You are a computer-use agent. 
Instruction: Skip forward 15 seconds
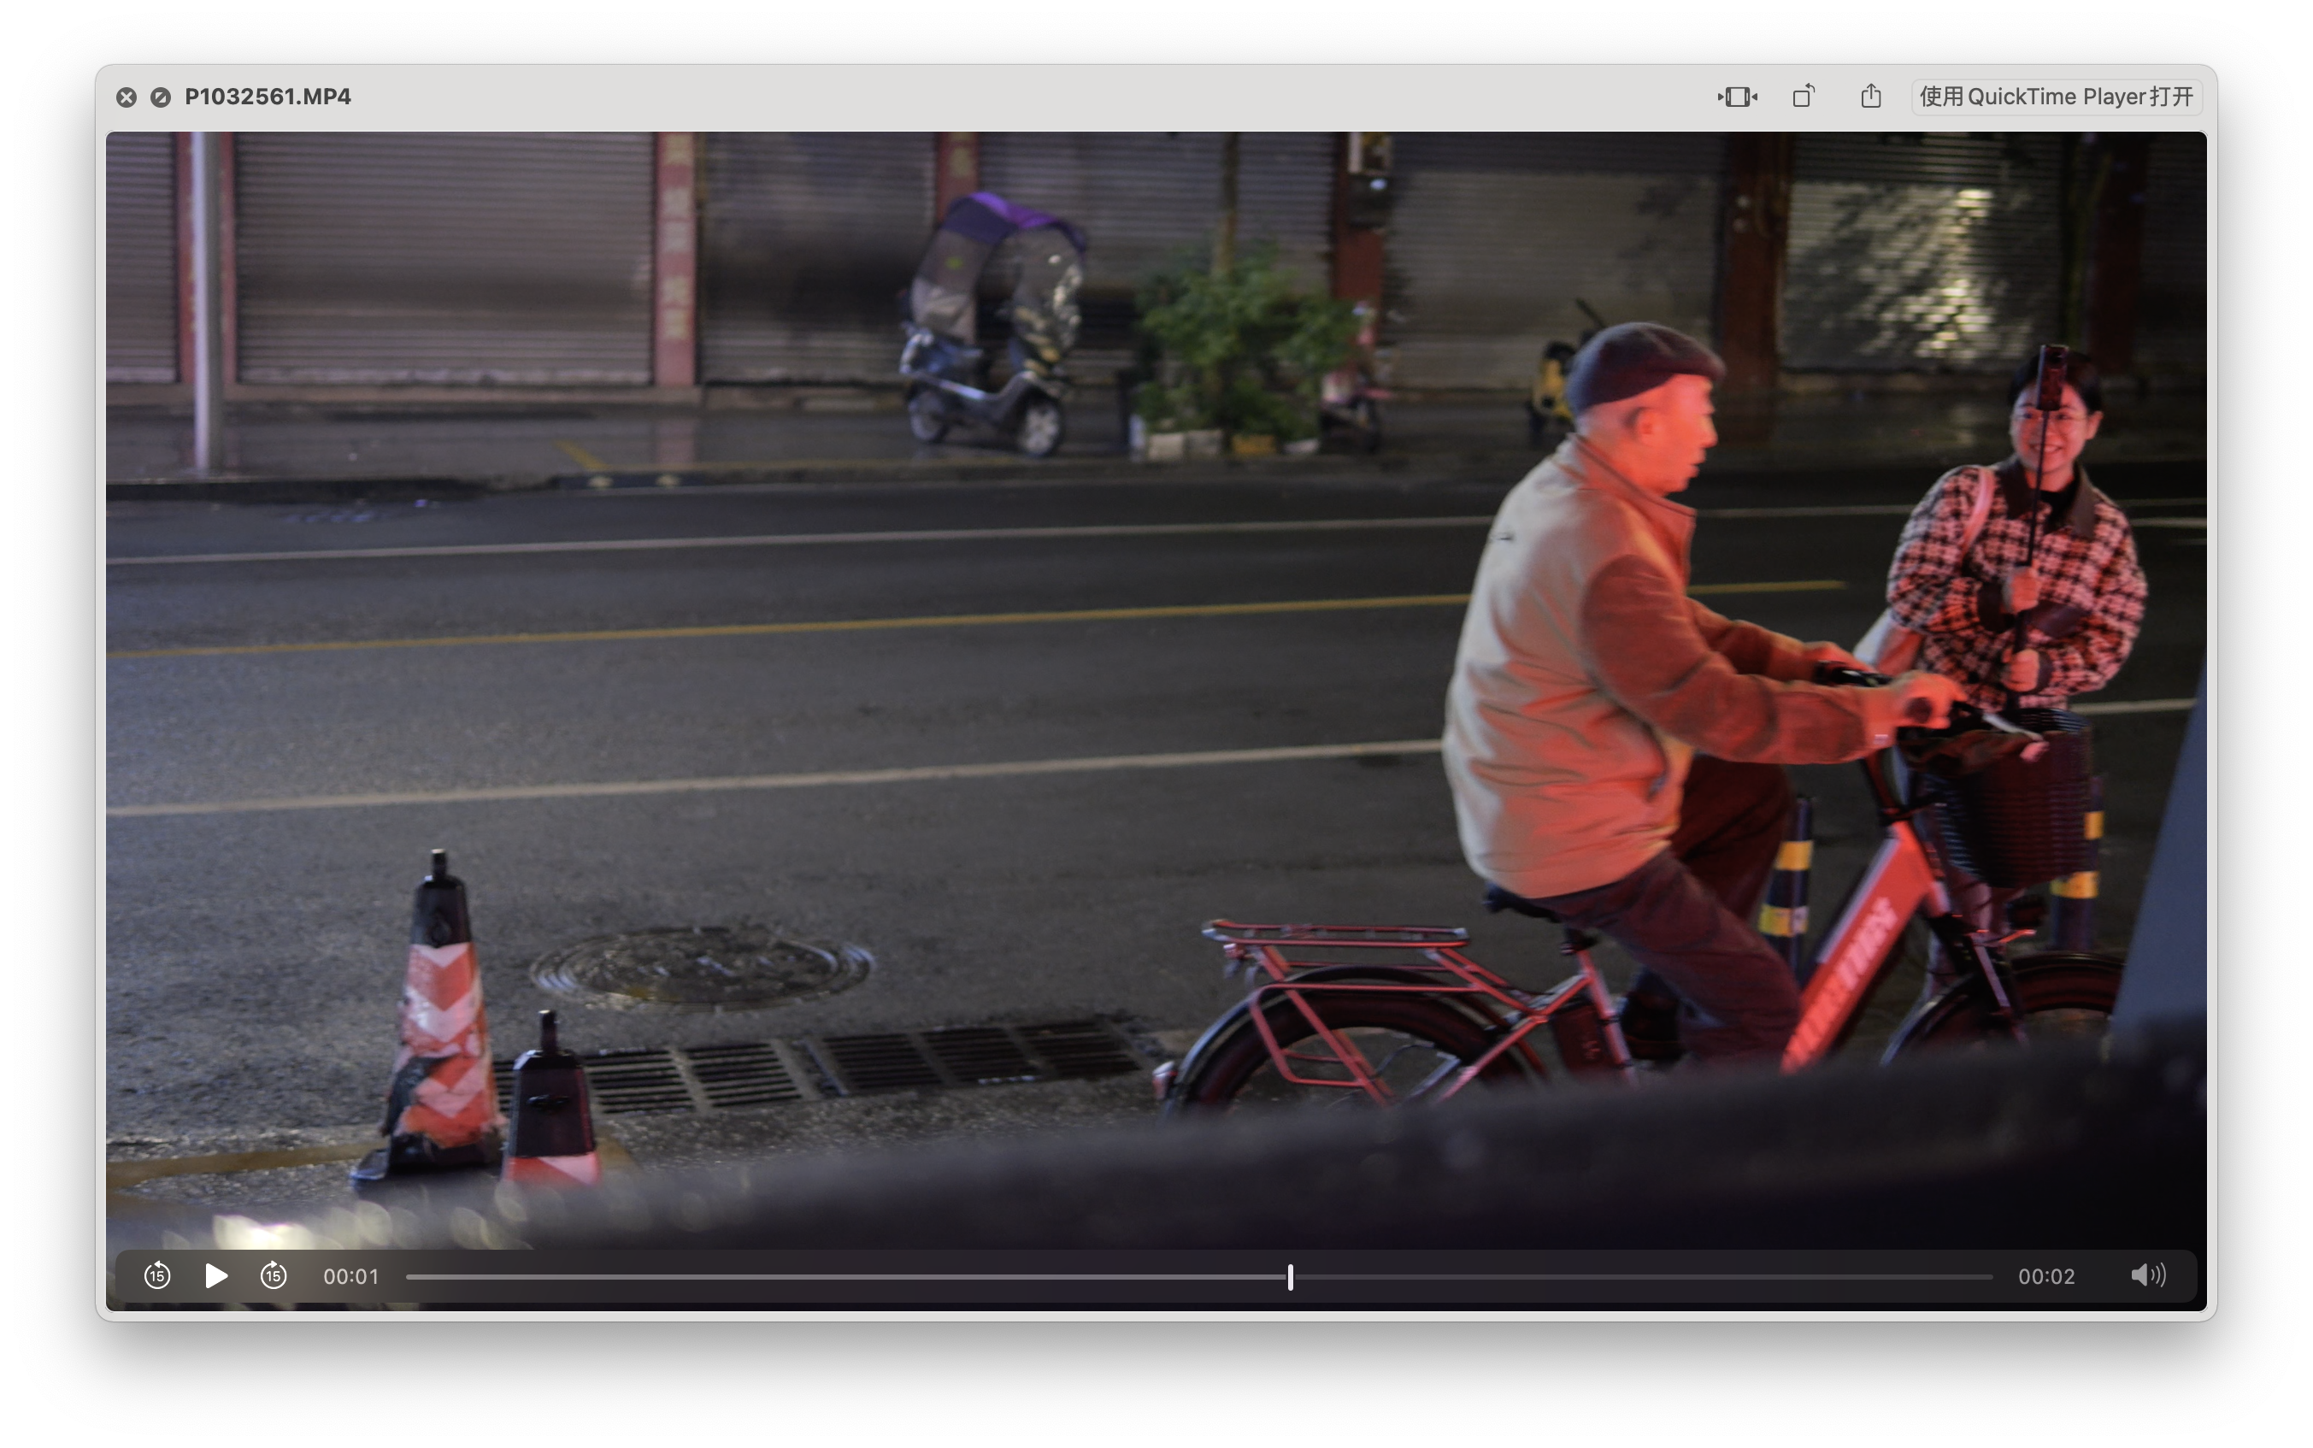(x=274, y=1275)
